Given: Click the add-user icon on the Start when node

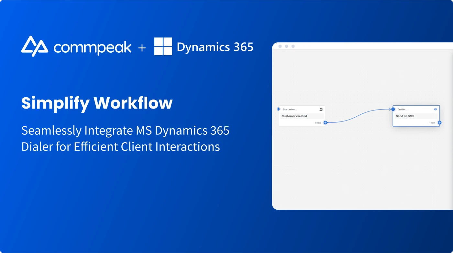Looking at the screenshot, I should click(321, 109).
